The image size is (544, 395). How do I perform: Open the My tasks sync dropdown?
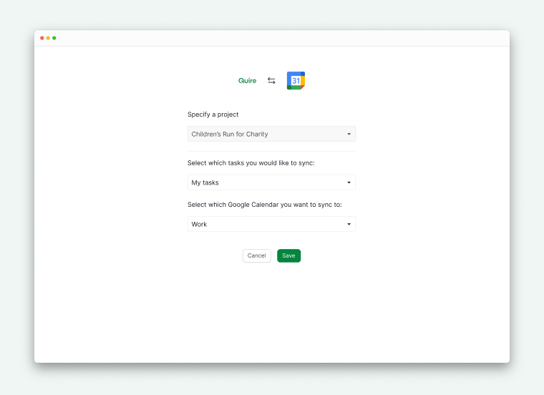[x=272, y=182]
